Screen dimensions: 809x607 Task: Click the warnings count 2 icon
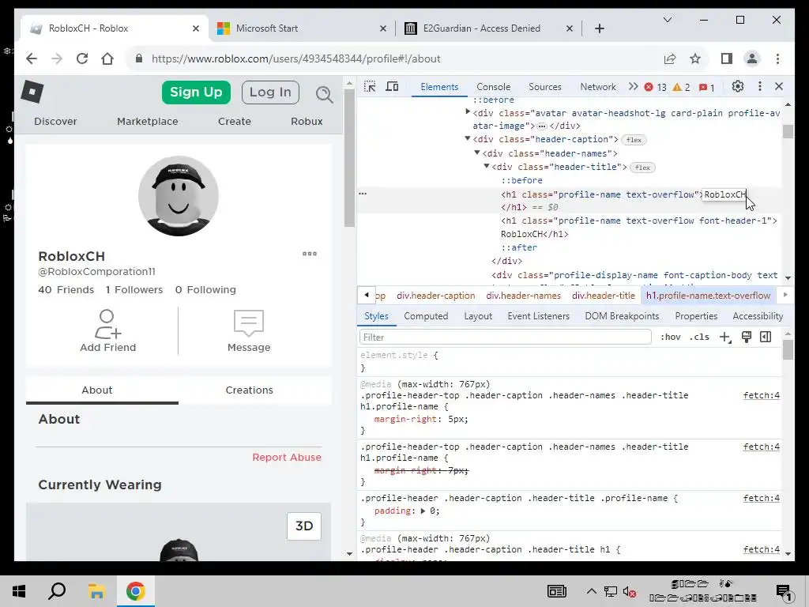(x=681, y=87)
